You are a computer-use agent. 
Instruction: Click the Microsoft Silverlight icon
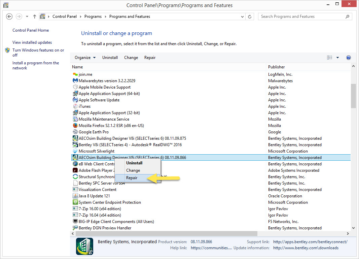click(x=75, y=151)
